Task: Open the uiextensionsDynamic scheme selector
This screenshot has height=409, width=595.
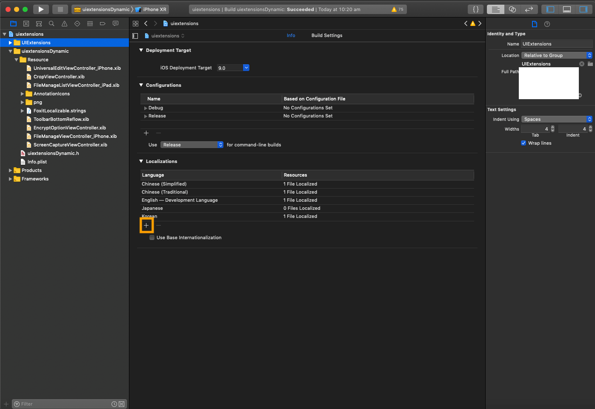Action: point(102,9)
